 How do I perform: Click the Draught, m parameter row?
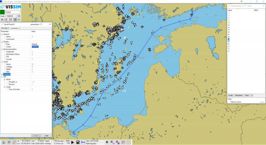(x=26, y=82)
